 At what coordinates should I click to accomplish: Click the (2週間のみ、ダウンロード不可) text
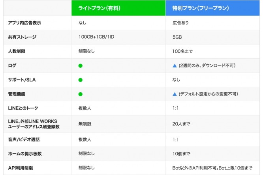pos(207,65)
